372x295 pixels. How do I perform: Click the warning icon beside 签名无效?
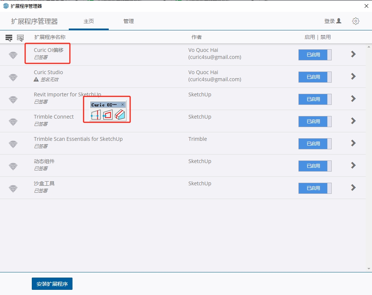36,79
